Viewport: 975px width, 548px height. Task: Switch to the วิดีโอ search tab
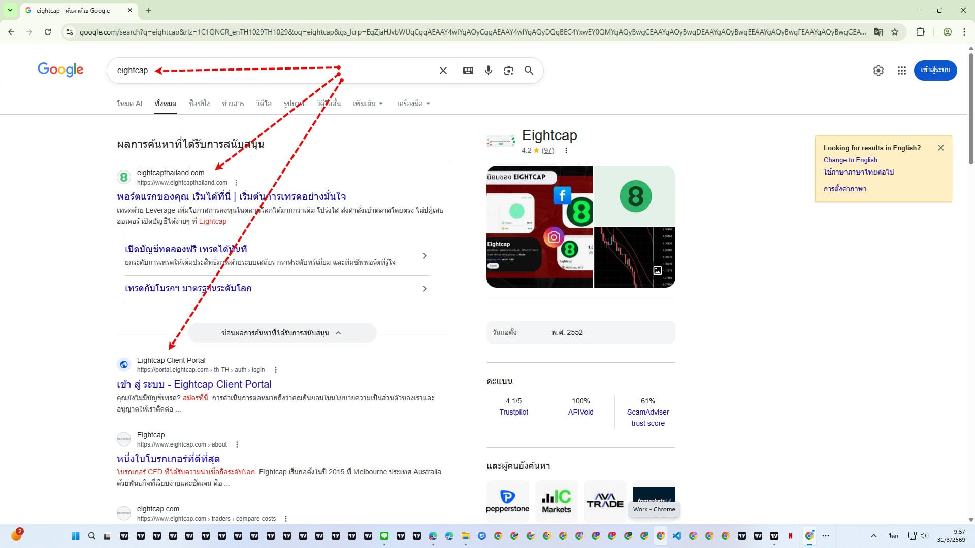(x=264, y=104)
